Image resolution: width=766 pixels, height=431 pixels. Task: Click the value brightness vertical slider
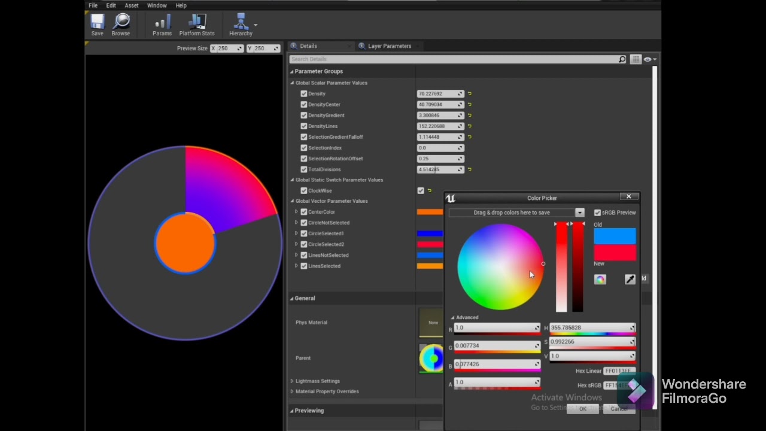point(577,268)
